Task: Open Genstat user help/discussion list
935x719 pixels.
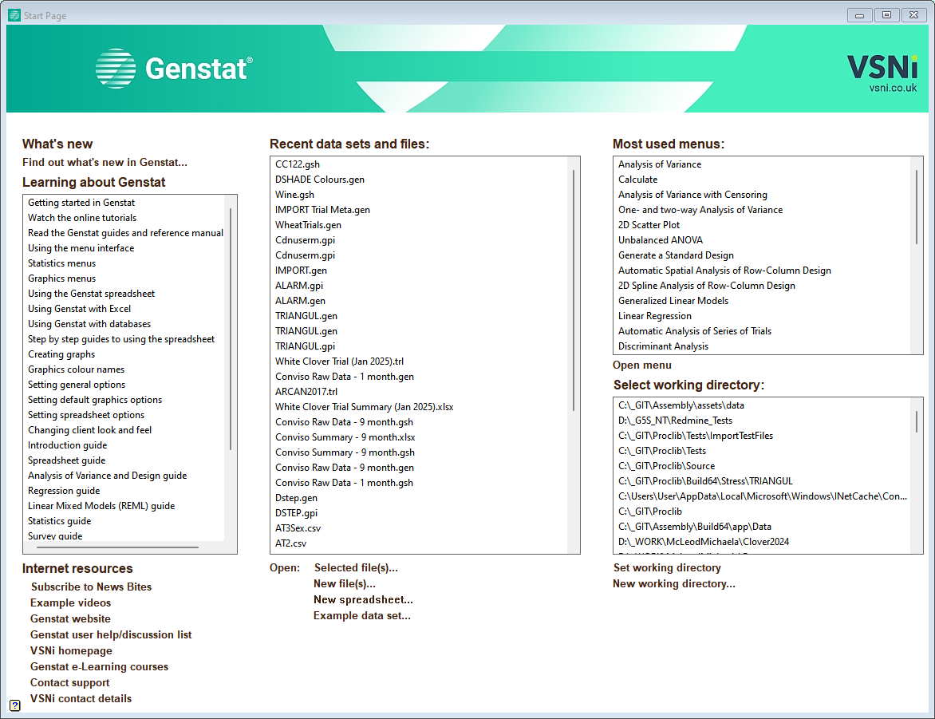Action: point(111,635)
